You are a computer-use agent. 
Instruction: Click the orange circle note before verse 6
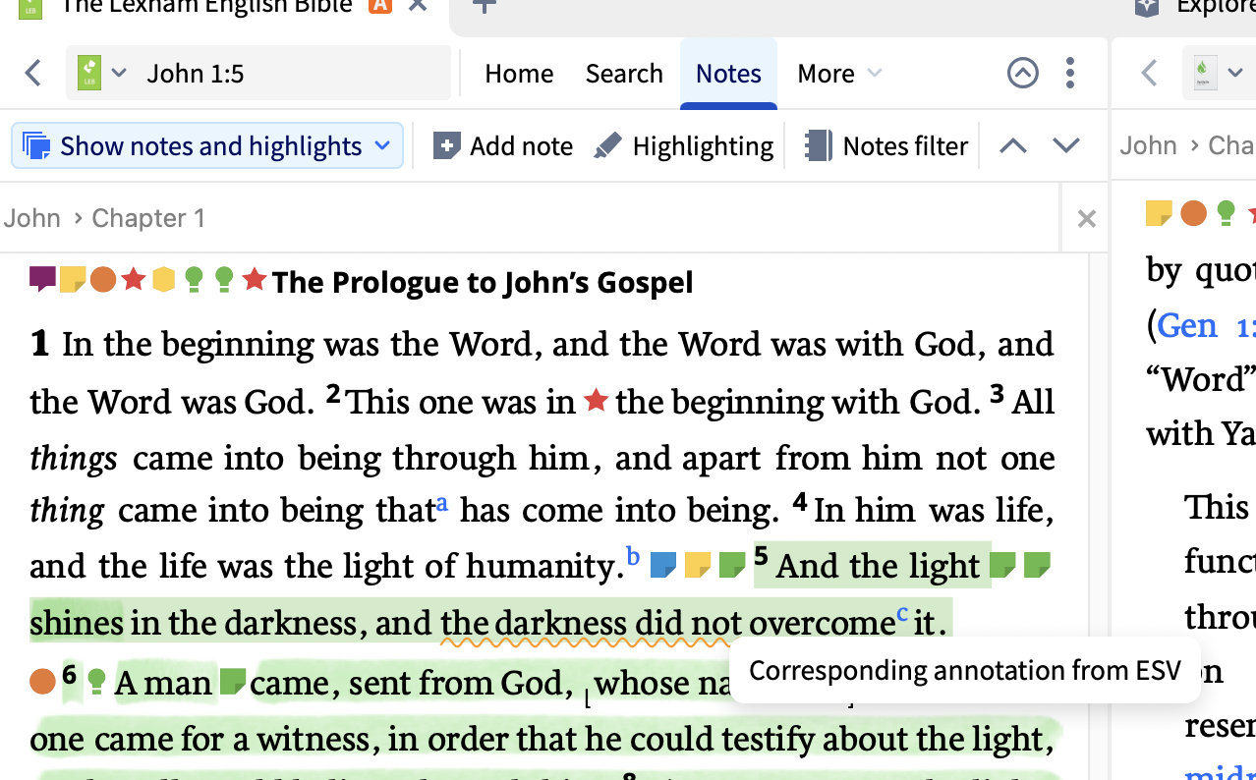pyautogui.click(x=42, y=681)
